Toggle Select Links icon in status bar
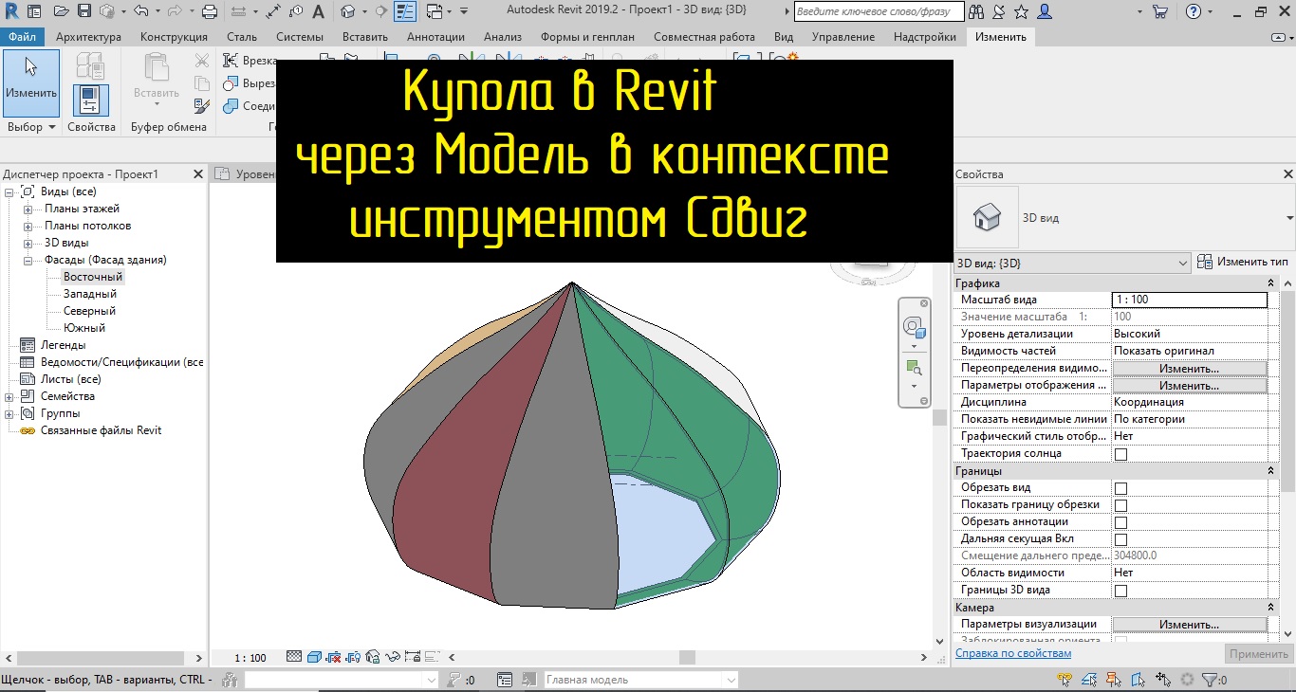The height and width of the screenshot is (692, 1296). (x=1065, y=680)
